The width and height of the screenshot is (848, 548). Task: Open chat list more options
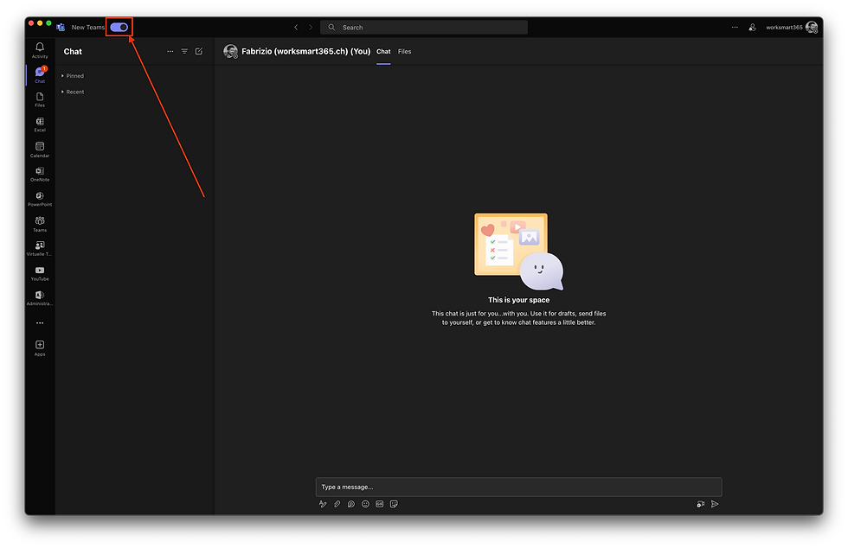(x=170, y=51)
